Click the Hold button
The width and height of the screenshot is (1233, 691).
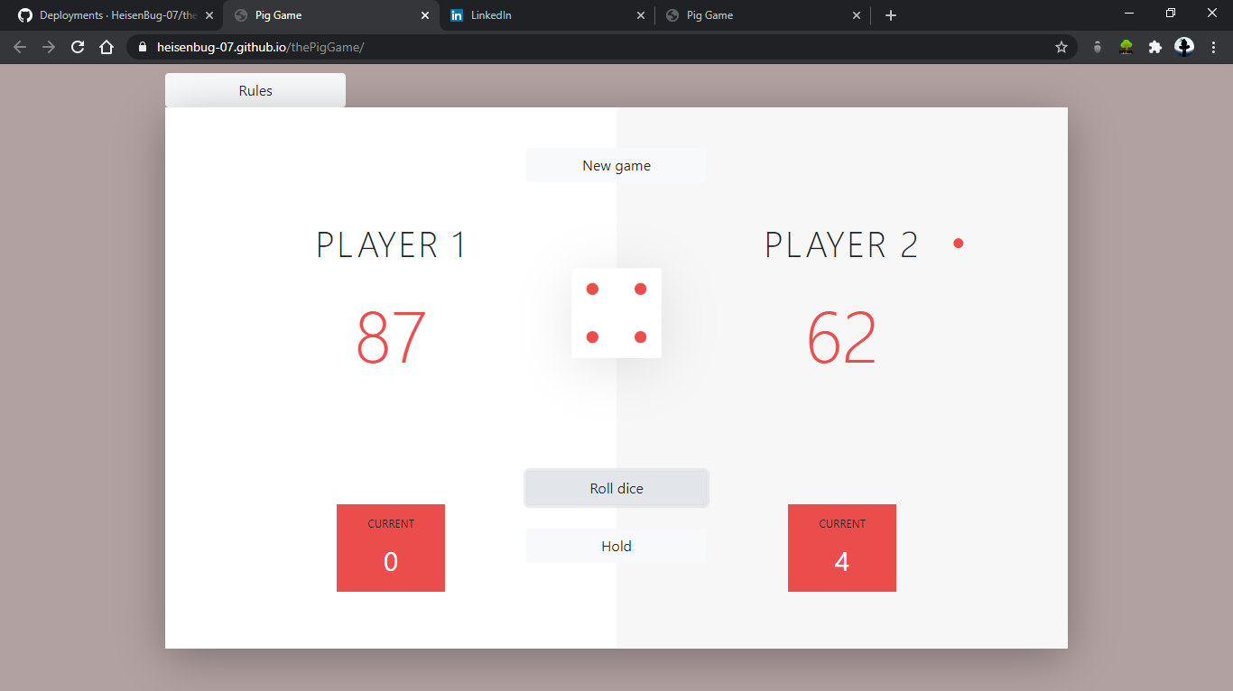(x=616, y=546)
